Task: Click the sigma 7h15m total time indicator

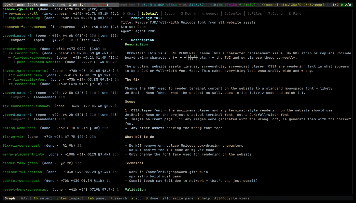Action: click(231, 5)
